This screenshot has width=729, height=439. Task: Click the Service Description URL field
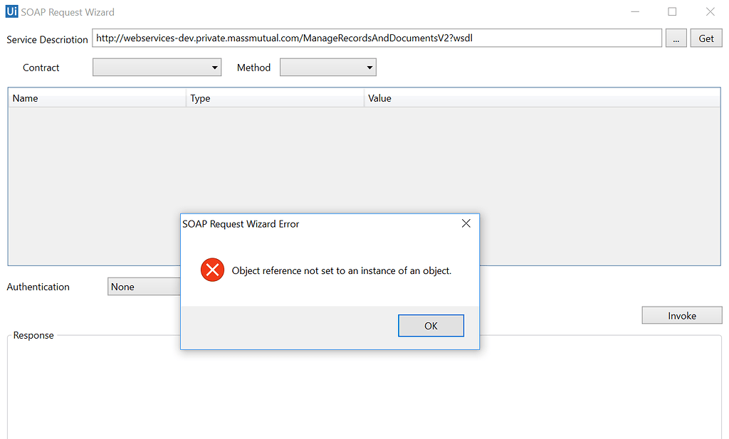[376, 38]
